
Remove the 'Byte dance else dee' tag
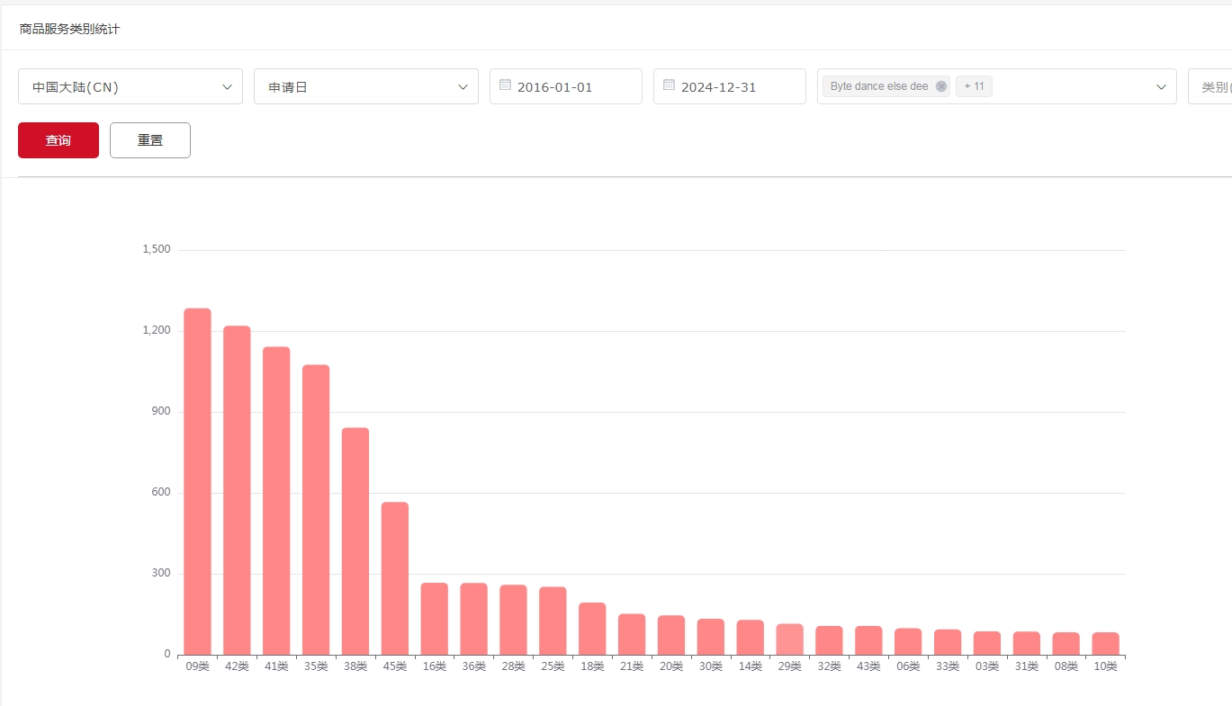click(x=941, y=86)
